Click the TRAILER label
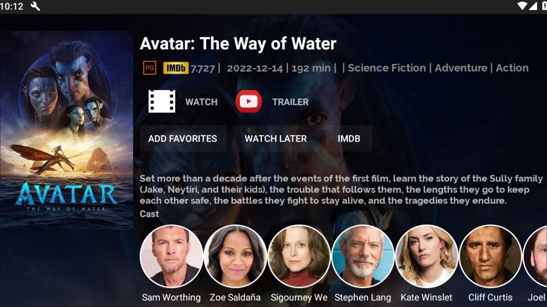The width and height of the screenshot is (547, 307). tap(290, 102)
